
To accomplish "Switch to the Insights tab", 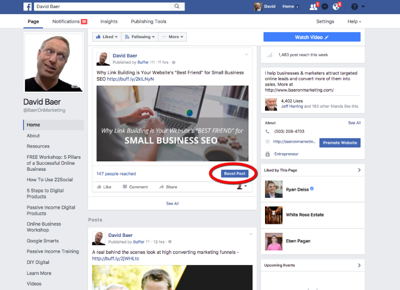I will click(x=109, y=22).
